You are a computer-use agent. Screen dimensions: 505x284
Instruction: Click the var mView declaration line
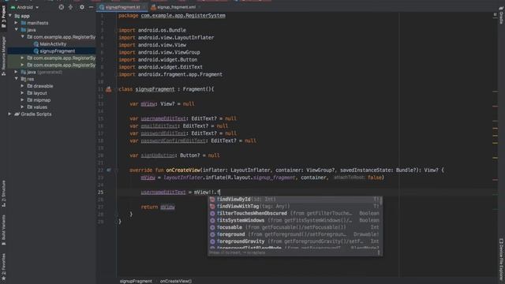coord(162,104)
